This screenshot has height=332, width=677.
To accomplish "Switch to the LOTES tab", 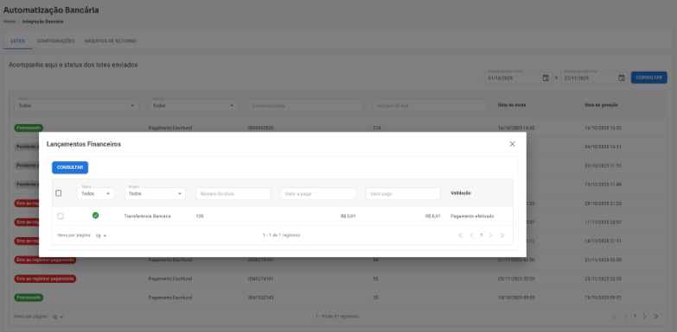I will click(17, 41).
